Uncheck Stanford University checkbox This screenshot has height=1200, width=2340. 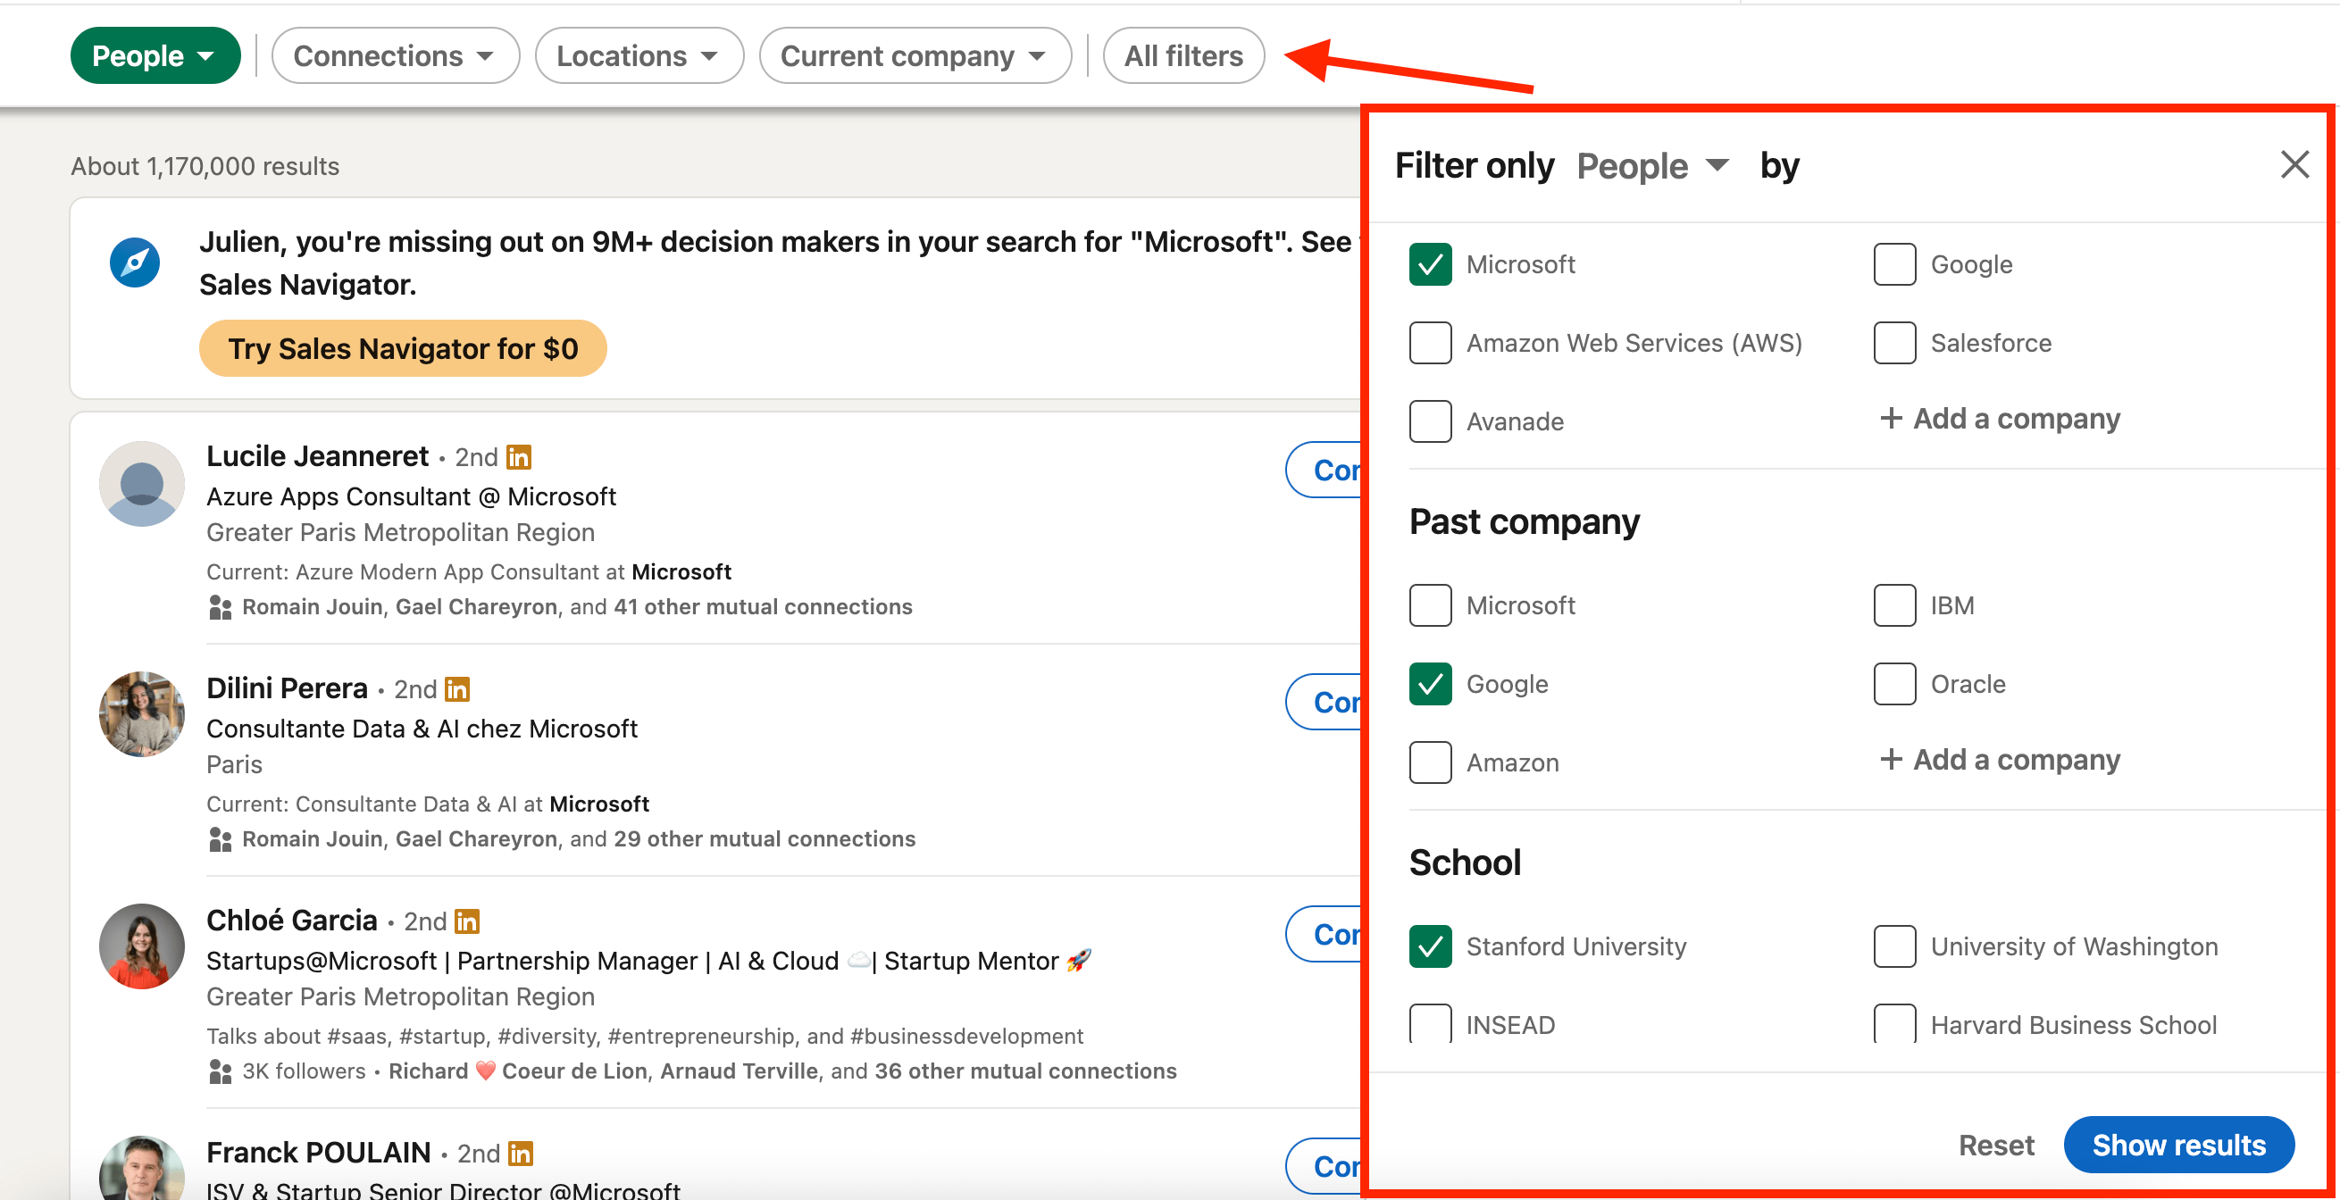[1430, 946]
